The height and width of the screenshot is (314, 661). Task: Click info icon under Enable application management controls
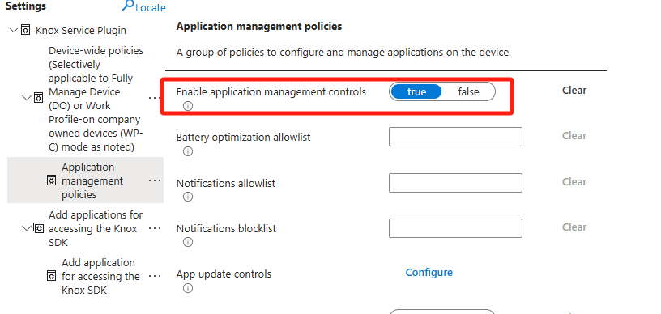click(x=188, y=106)
